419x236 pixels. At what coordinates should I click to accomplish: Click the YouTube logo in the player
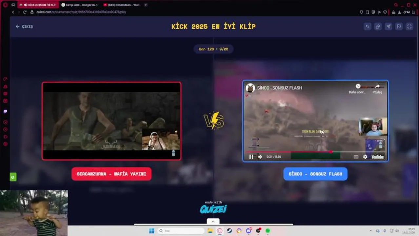[x=377, y=157]
